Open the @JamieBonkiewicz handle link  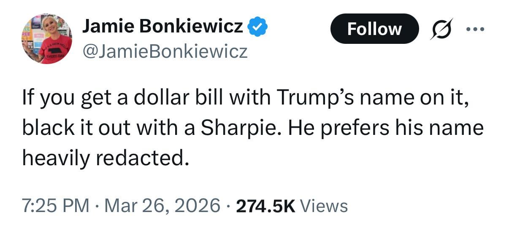(x=165, y=52)
